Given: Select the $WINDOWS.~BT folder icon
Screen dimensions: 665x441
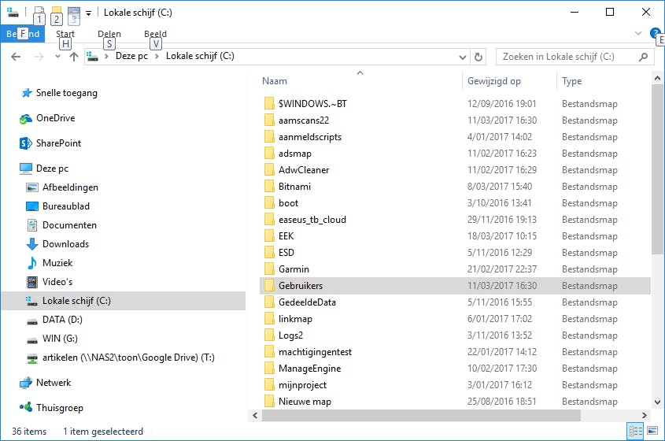Looking at the screenshot, I should click(x=269, y=104).
